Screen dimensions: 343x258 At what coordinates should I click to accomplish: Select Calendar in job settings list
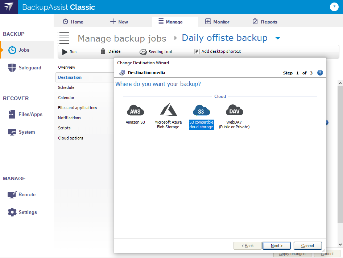point(66,98)
